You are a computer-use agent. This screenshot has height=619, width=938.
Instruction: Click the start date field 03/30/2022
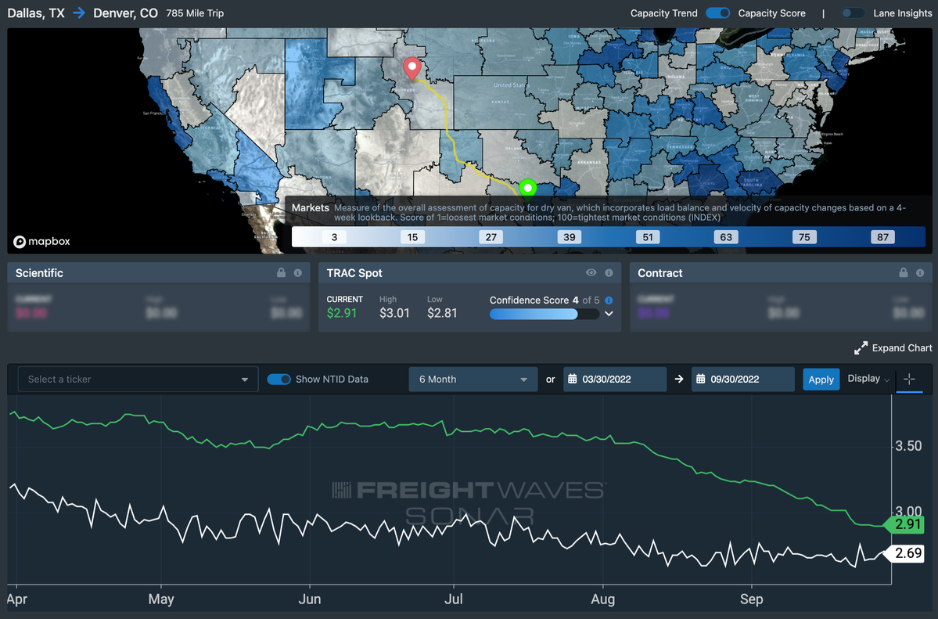615,379
